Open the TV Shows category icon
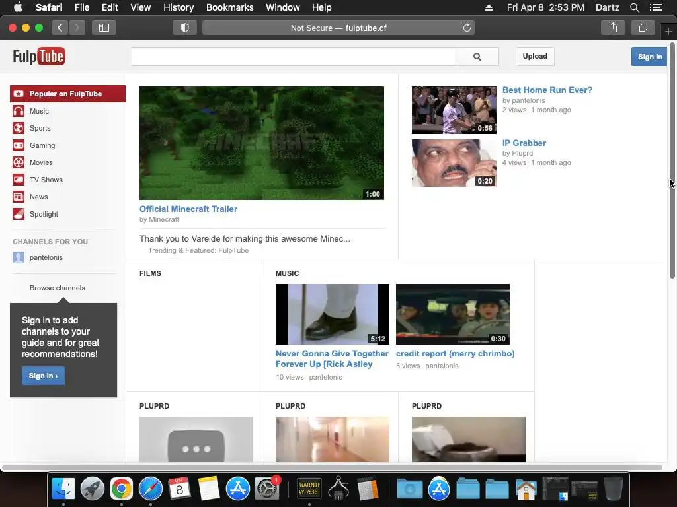Screen dimensions: 677x507 tap(19, 180)
